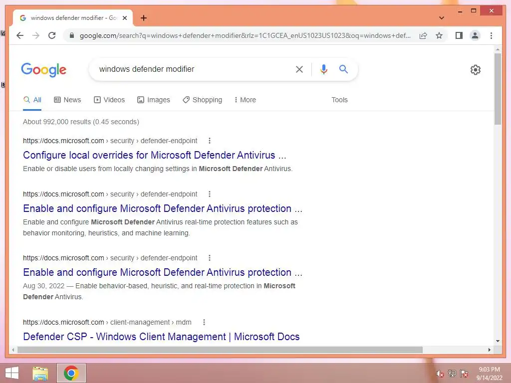Open Defender CSP Windows Client Management link
Viewport: 511px width, 383px height.
pyautogui.click(x=161, y=337)
